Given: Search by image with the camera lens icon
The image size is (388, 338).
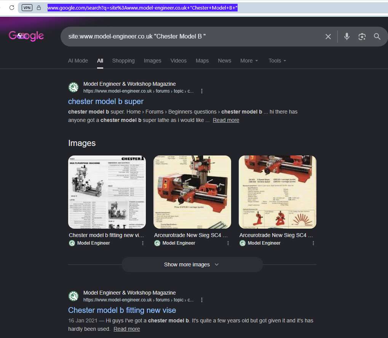Looking at the screenshot, I should [362, 37].
